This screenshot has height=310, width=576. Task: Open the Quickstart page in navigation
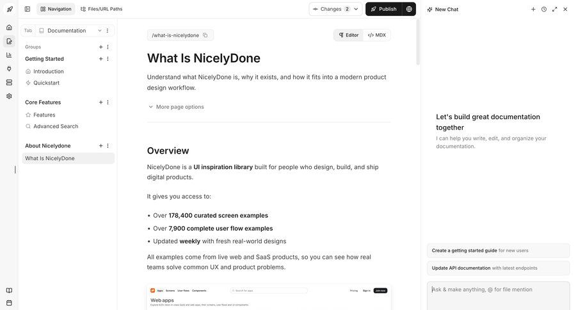(46, 83)
